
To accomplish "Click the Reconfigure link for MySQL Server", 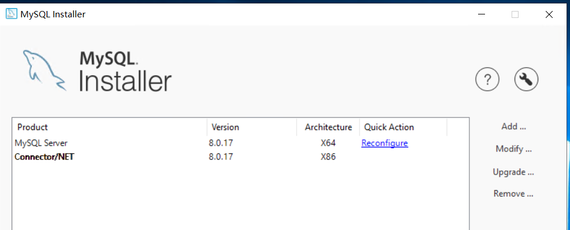I will (384, 143).
